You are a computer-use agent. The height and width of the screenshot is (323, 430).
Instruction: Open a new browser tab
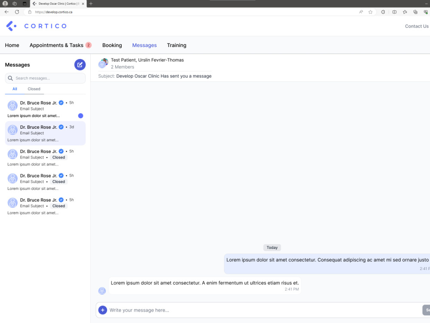click(91, 3)
